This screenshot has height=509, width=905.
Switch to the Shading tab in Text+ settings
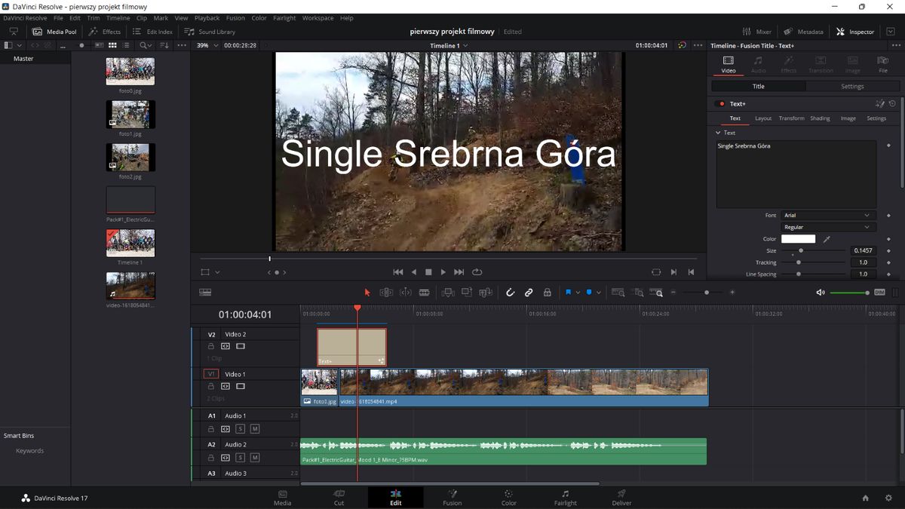(820, 118)
